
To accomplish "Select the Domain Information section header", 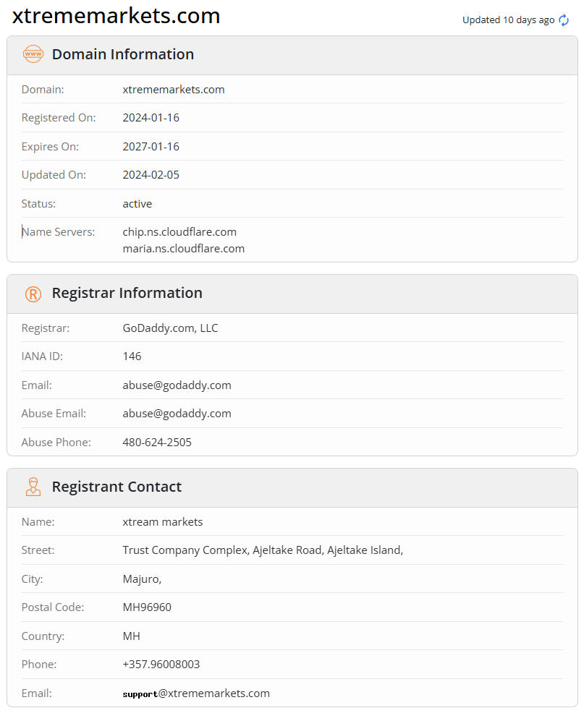I will (x=123, y=54).
